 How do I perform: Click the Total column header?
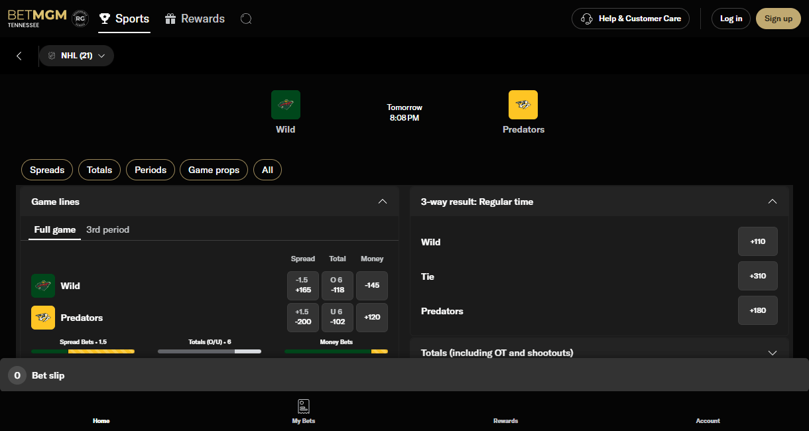coord(338,259)
